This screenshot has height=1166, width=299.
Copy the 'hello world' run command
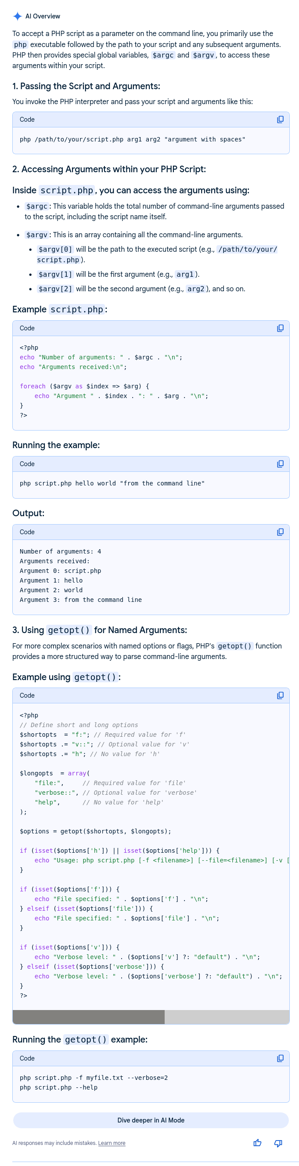[x=280, y=464]
